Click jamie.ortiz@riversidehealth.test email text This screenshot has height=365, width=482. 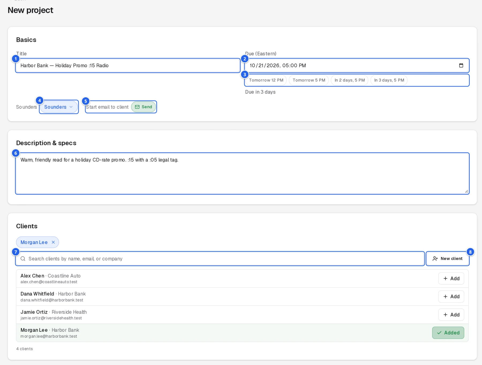point(51,318)
